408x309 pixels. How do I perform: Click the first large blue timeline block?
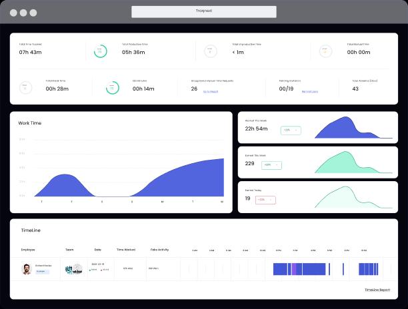pos(280,269)
